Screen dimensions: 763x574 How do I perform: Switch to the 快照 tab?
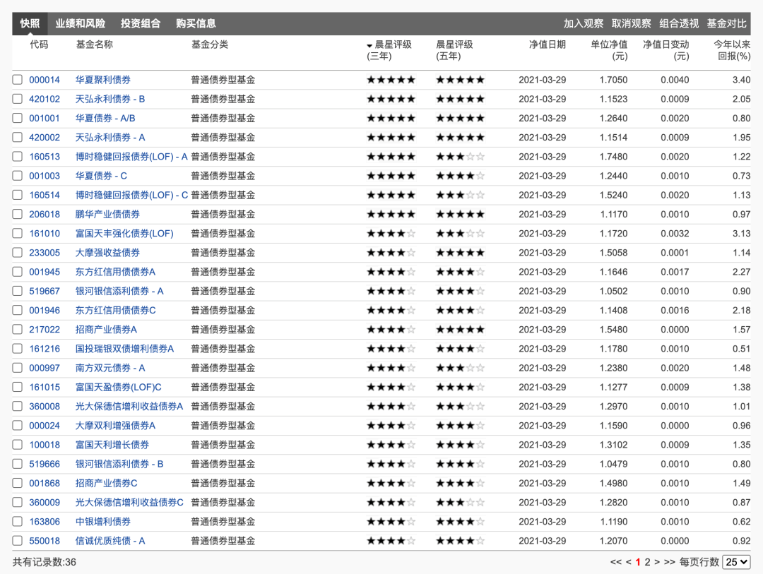[x=30, y=23]
